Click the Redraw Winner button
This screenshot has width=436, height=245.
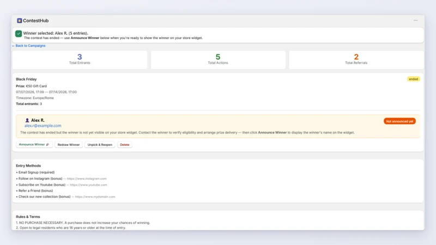(x=69, y=145)
